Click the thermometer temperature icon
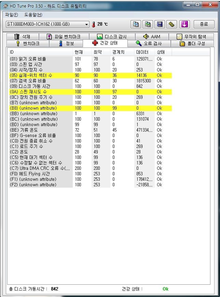 [x=94, y=24]
